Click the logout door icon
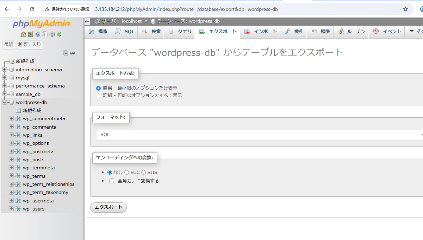 pyautogui.click(x=30, y=34)
